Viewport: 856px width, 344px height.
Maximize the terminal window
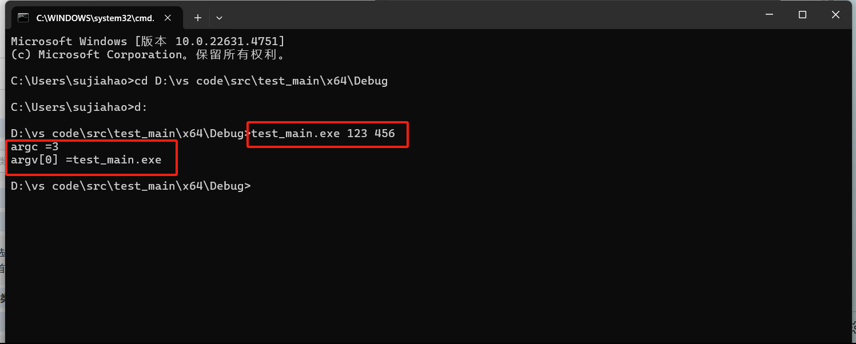802,15
